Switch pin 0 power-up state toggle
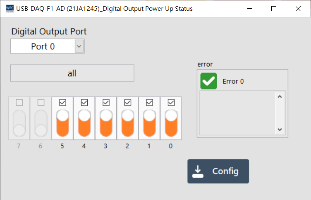 171,123
